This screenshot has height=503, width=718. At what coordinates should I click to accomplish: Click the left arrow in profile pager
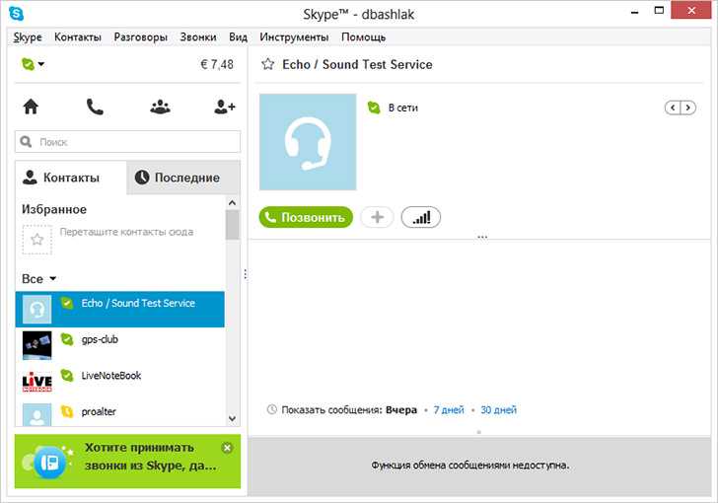[673, 108]
